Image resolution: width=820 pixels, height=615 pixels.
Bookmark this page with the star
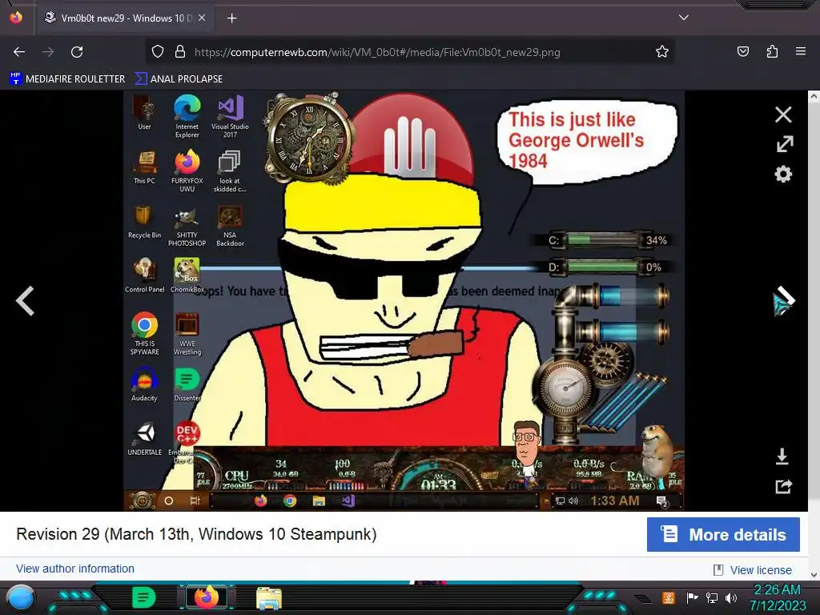662,52
